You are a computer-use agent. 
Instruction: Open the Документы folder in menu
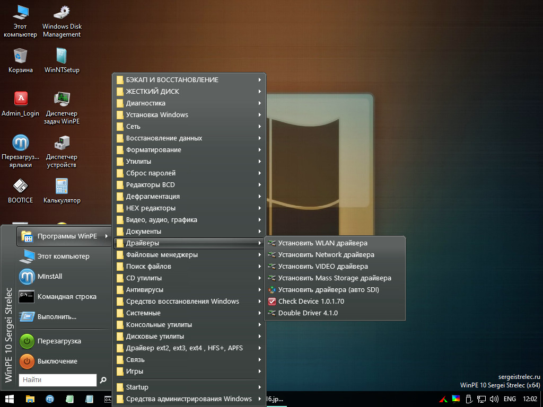point(189,232)
